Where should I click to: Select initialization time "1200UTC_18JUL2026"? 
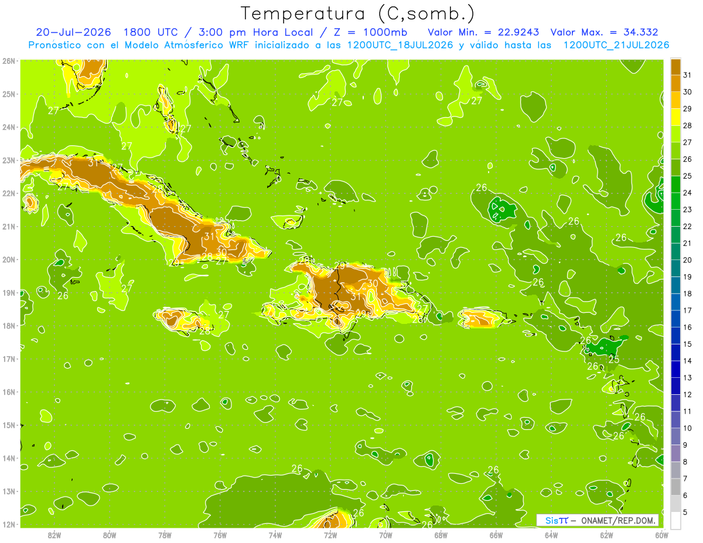400,45
